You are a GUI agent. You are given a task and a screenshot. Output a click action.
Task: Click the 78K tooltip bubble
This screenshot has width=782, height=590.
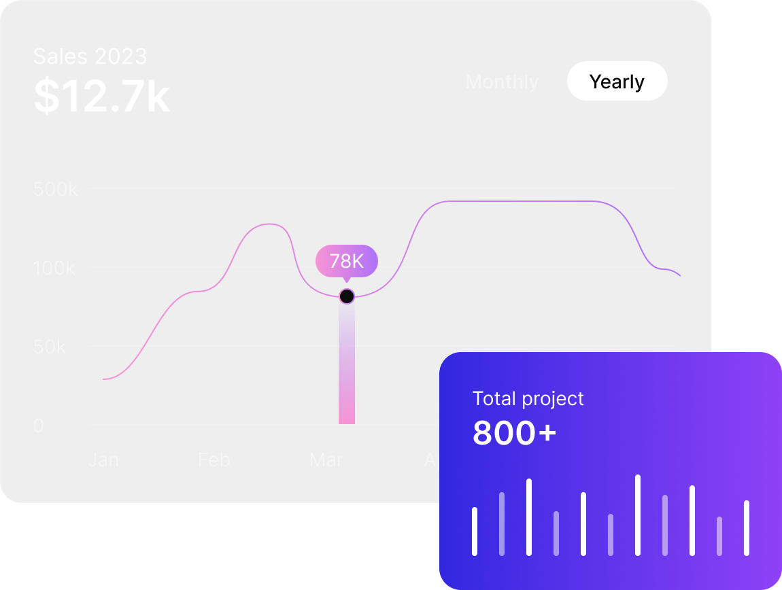pos(347,261)
